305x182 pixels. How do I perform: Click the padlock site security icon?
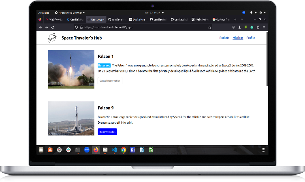pyautogui.click(x=81, y=28)
